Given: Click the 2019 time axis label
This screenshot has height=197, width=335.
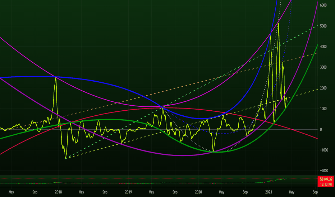Looking at the screenshot, I should coord(128,192).
